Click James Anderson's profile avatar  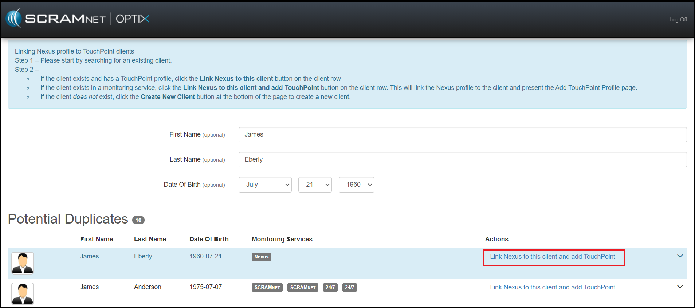[23, 293]
